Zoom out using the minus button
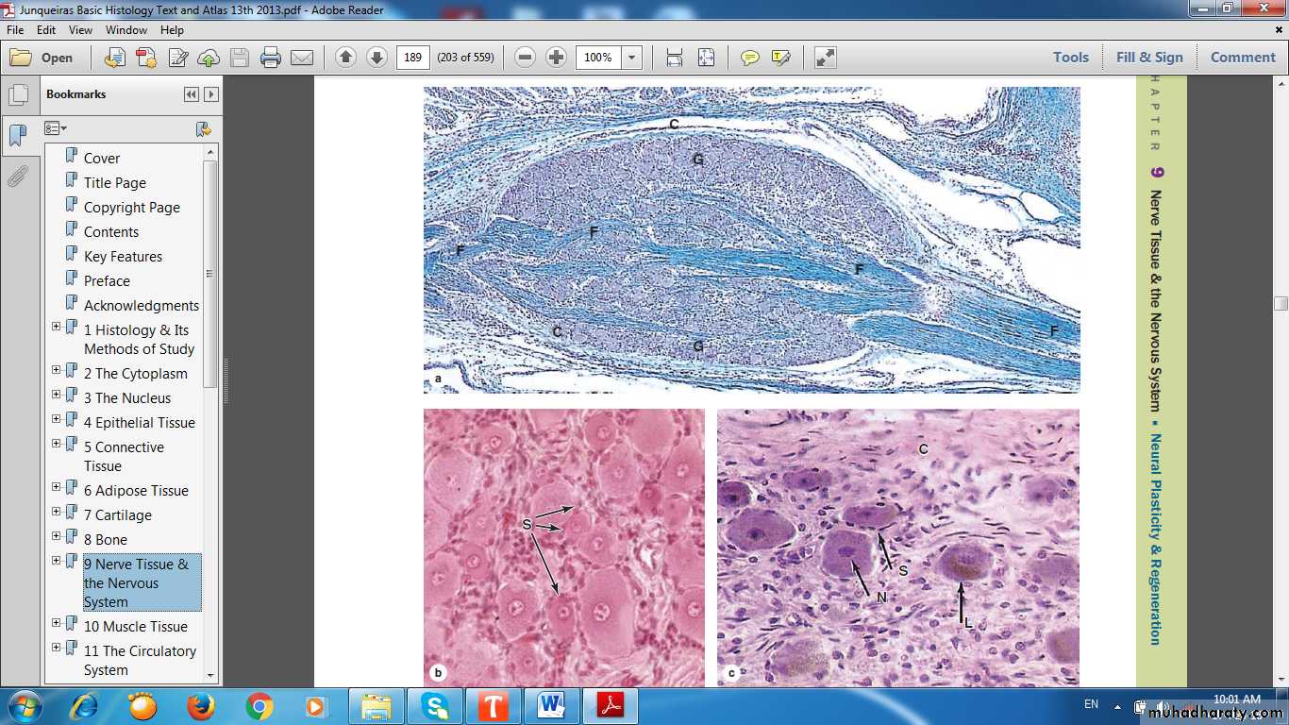The height and width of the screenshot is (725, 1289). tap(526, 58)
